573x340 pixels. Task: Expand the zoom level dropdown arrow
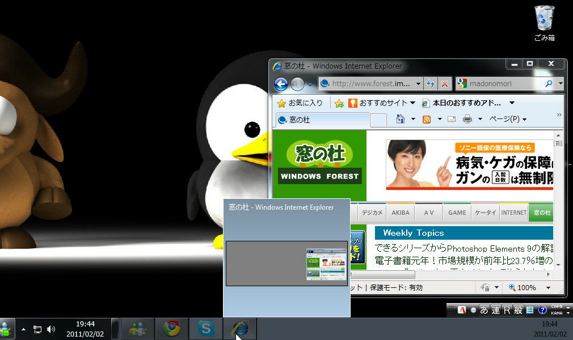pyautogui.click(x=548, y=288)
